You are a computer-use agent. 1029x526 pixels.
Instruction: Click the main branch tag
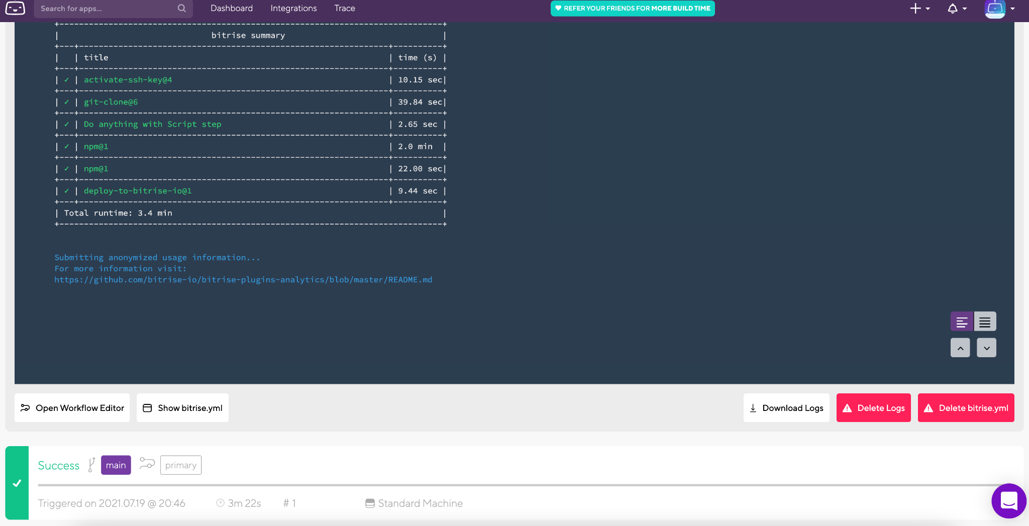click(116, 465)
